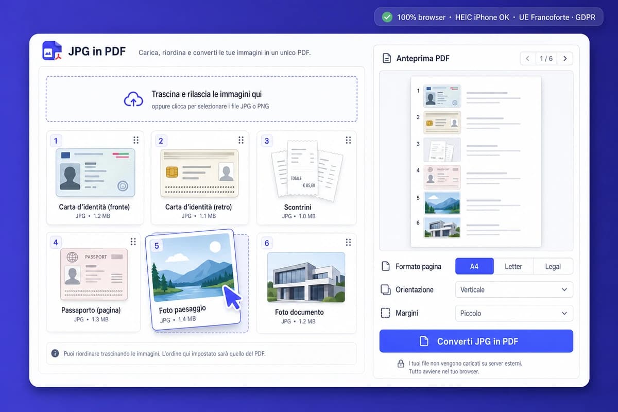The width and height of the screenshot is (618, 412).
Task: Click 'JPG • 1.4 MB' size text
Action: (178, 320)
